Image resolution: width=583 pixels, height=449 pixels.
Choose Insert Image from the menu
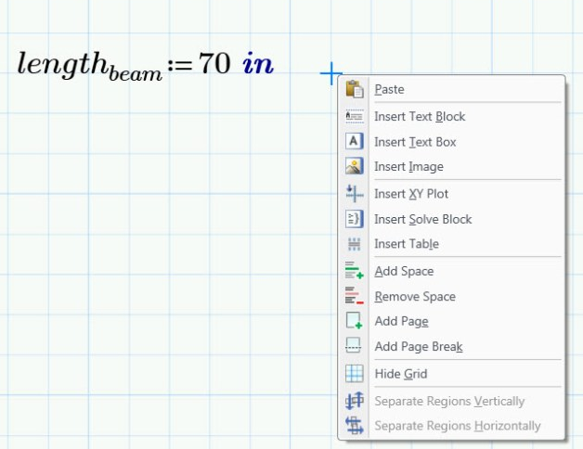click(x=408, y=167)
